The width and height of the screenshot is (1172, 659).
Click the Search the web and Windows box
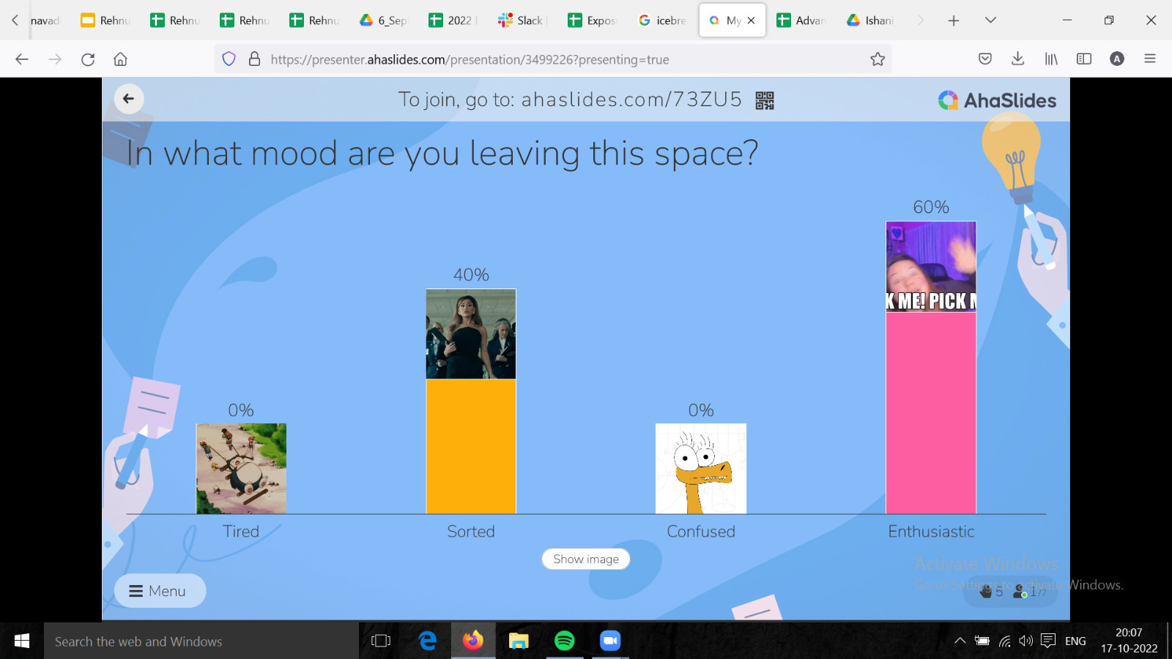coord(201,641)
